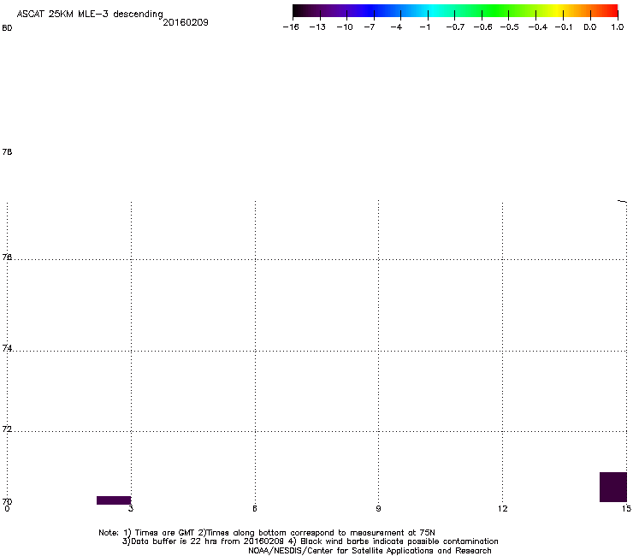
Task: Click the color bar label -10
Action: pyautogui.click(x=345, y=27)
